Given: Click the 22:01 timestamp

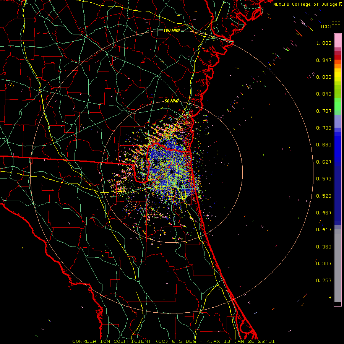Looking at the screenshot, I should point(266,341).
